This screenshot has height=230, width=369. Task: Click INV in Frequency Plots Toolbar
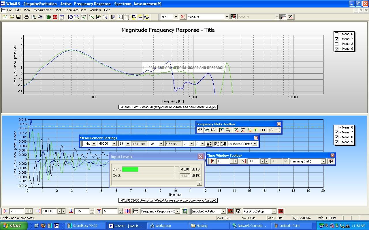click(213, 130)
